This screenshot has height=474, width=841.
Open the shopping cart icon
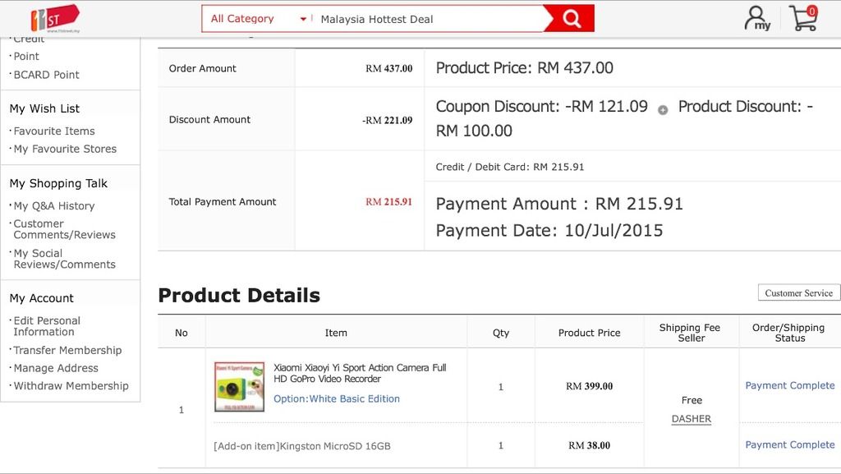click(x=802, y=18)
